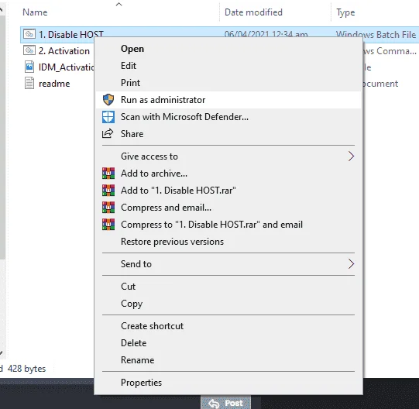Open the Give access to entry
Image resolution: width=419 pixels, height=409 pixels.
(228, 156)
